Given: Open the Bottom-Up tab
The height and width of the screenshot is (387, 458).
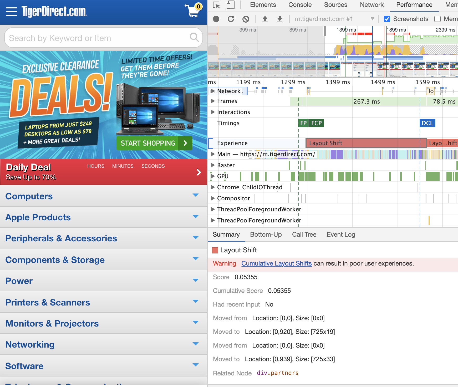Looking at the screenshot, I should click(266, 235).
